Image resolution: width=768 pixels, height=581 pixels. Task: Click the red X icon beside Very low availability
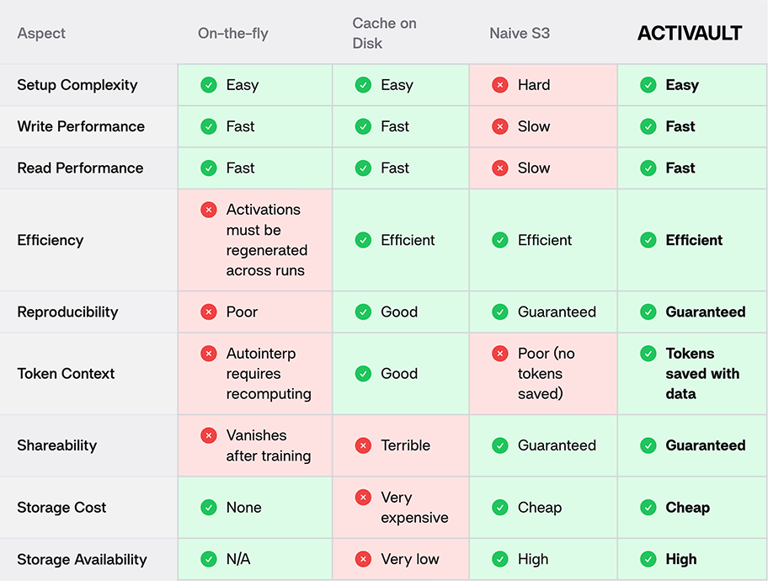tap(363, 559)
